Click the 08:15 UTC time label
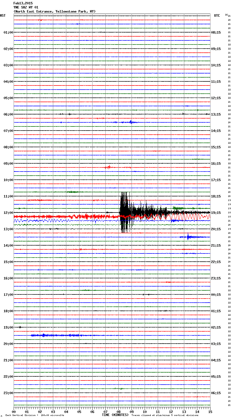 (x=216, y=33)
